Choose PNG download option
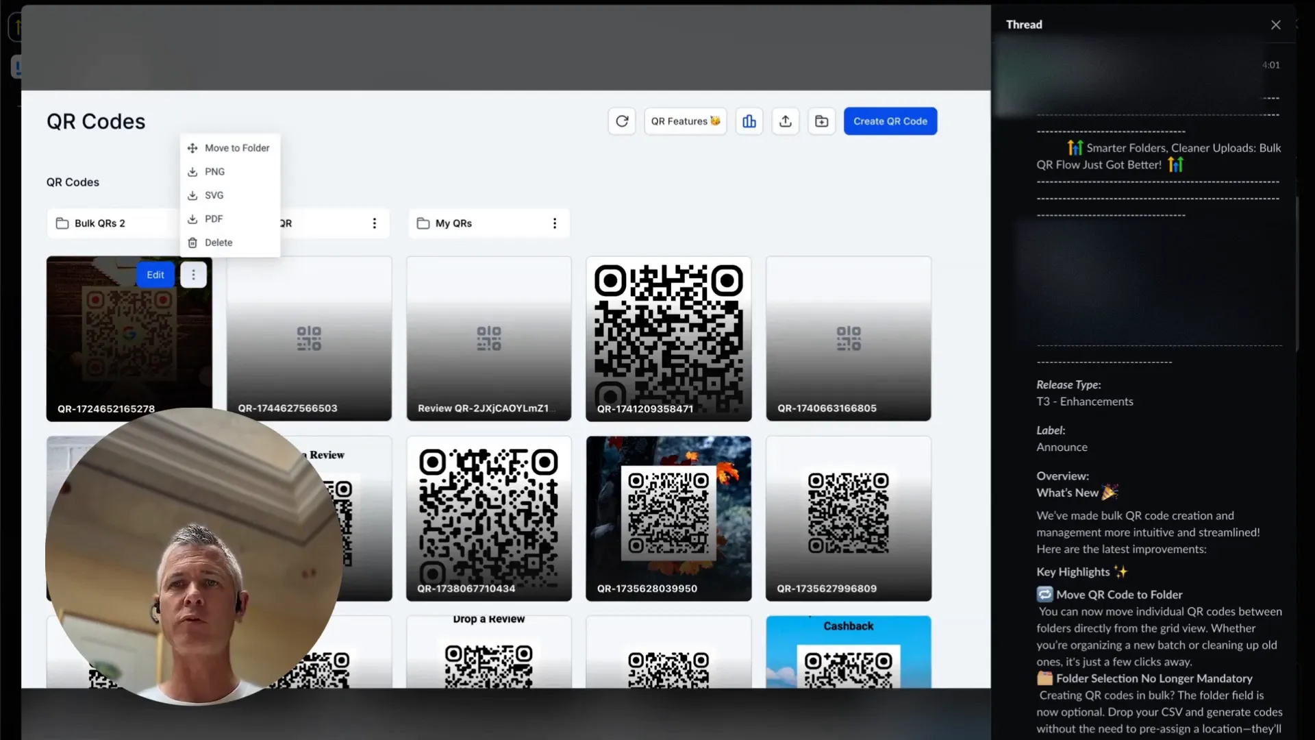This screenshot has width=1315, height=740. [x=229, y=171]
